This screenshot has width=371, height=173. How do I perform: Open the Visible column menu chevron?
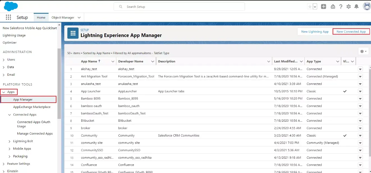pos(352,61)
